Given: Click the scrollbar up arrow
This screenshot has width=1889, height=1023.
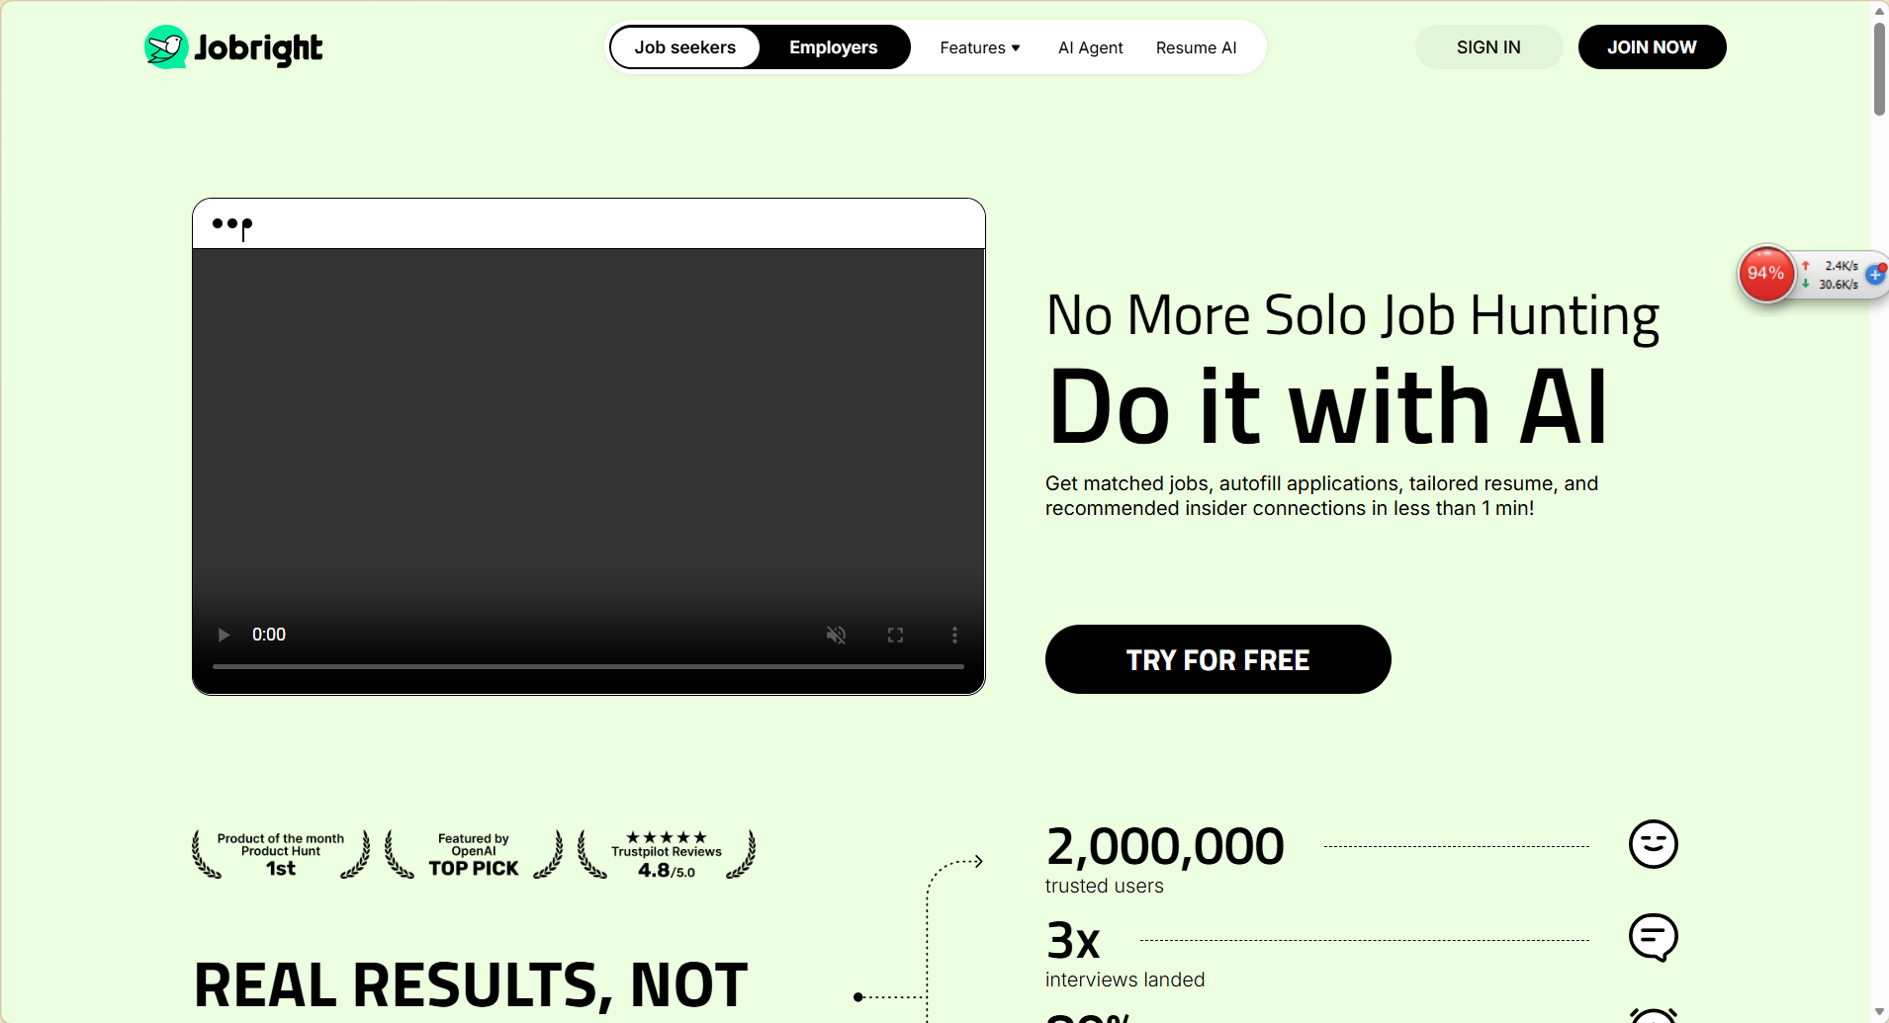Looking at the screenshot, I should pyautogui.click(x=1879, y=10).
